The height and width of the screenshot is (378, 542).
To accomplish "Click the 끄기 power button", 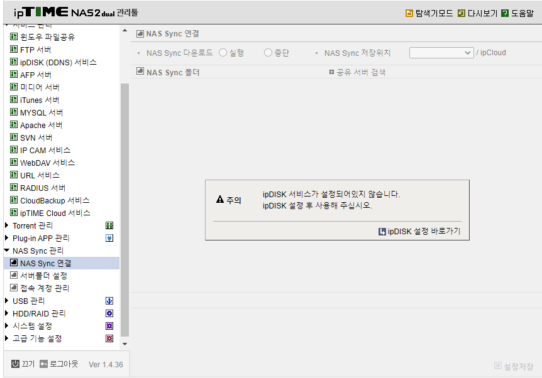I will pos(23,364).
